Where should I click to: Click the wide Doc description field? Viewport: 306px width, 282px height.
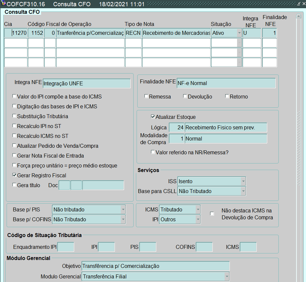click(x=103, y=185)
